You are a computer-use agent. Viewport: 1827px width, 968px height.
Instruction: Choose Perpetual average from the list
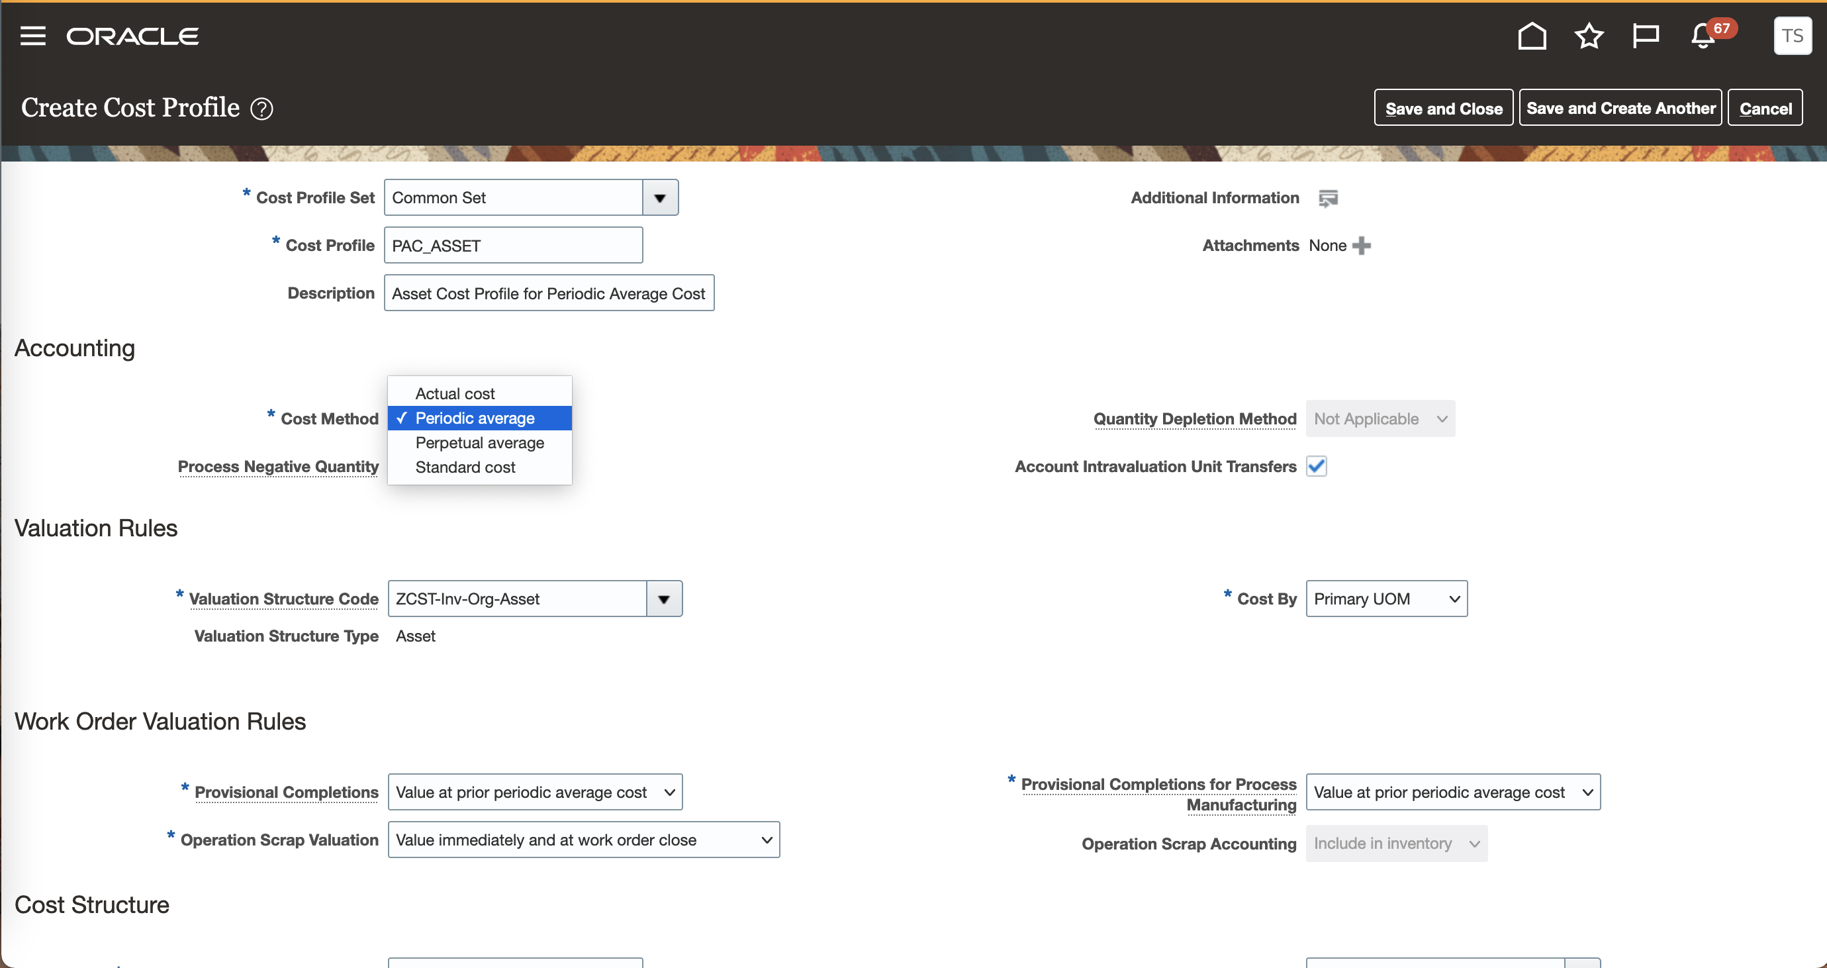pyautogui.click(x=479, y=443)
